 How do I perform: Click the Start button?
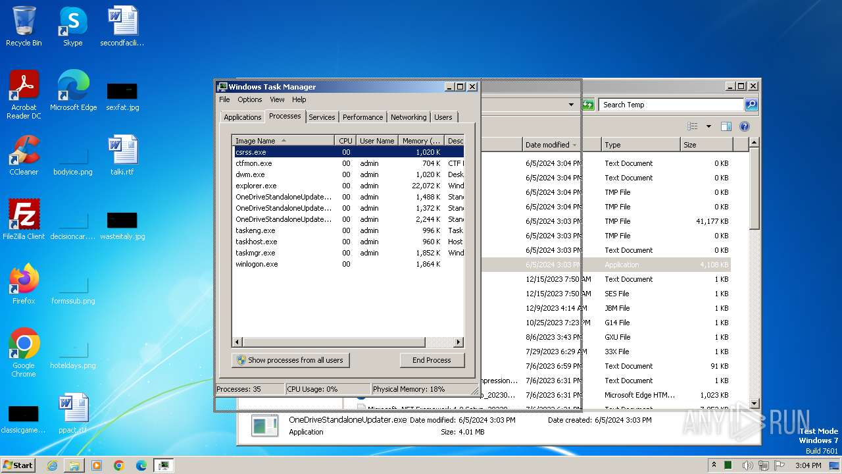18,465
